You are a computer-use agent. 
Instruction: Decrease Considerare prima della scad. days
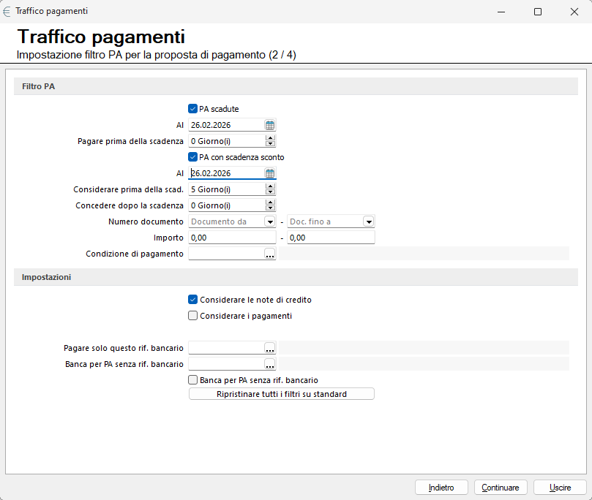(270, 192)
